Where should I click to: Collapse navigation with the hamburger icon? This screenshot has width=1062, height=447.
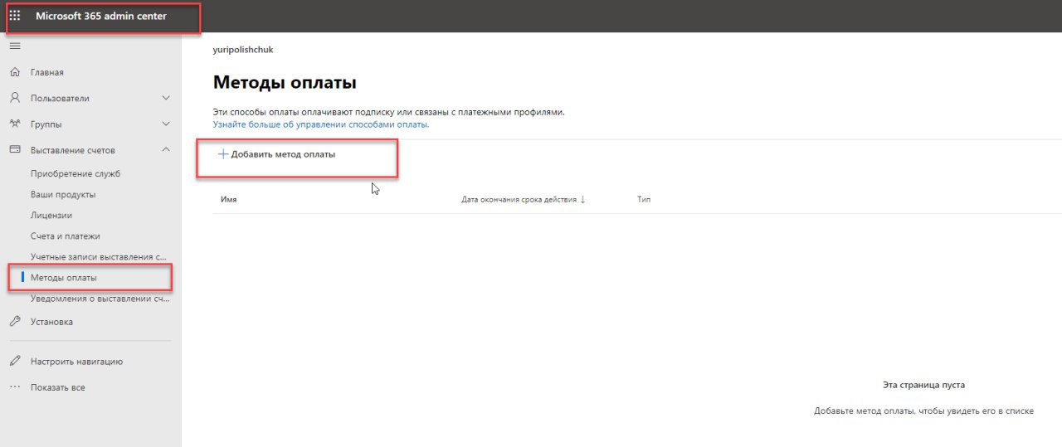pyautogui.click(x=15, y=46)
